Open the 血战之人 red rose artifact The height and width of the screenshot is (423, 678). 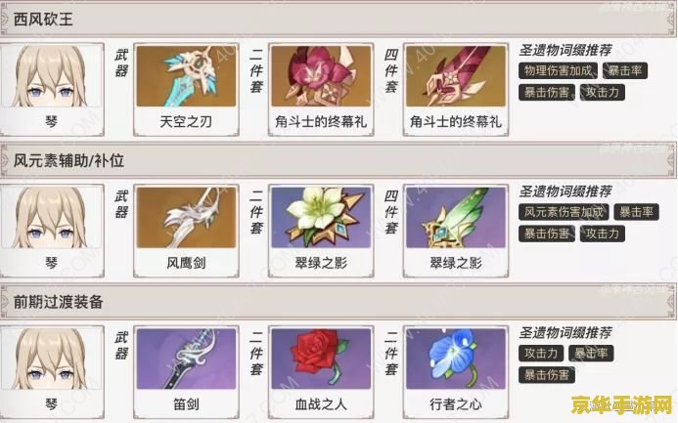coord(321,359)
